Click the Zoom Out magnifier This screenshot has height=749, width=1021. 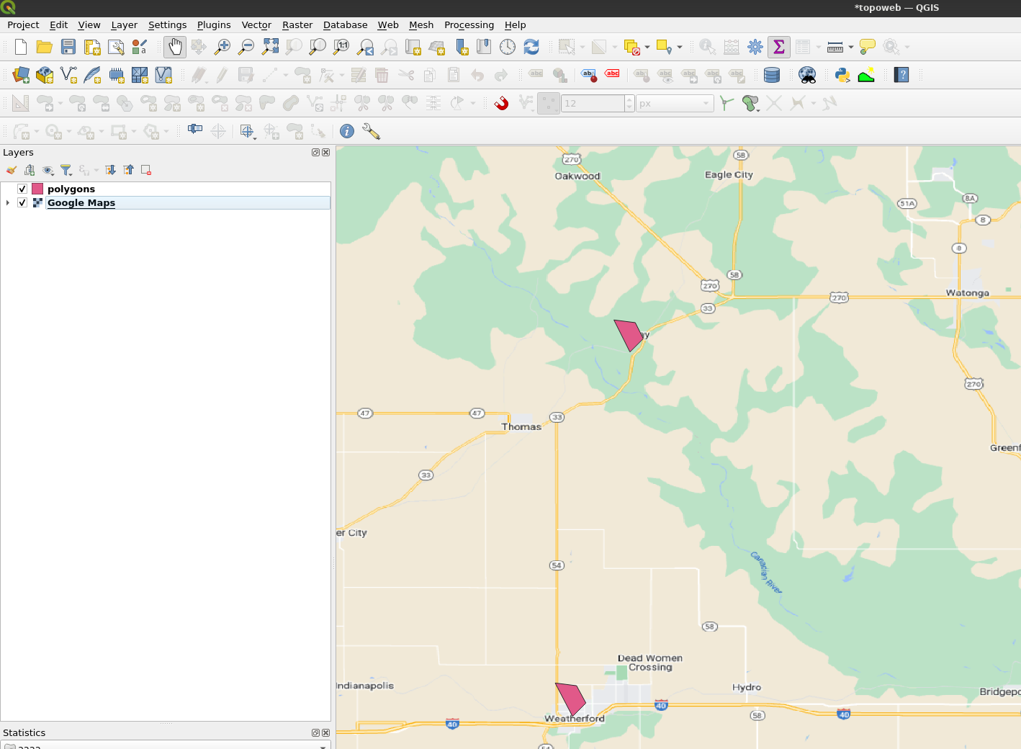pos(246,47)
